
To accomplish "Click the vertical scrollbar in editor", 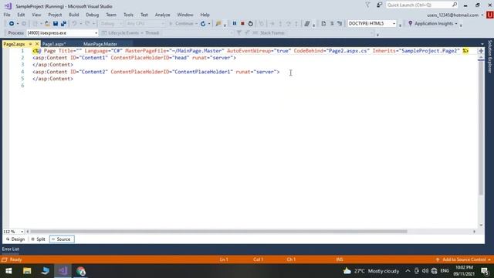I will pos(481,127).
